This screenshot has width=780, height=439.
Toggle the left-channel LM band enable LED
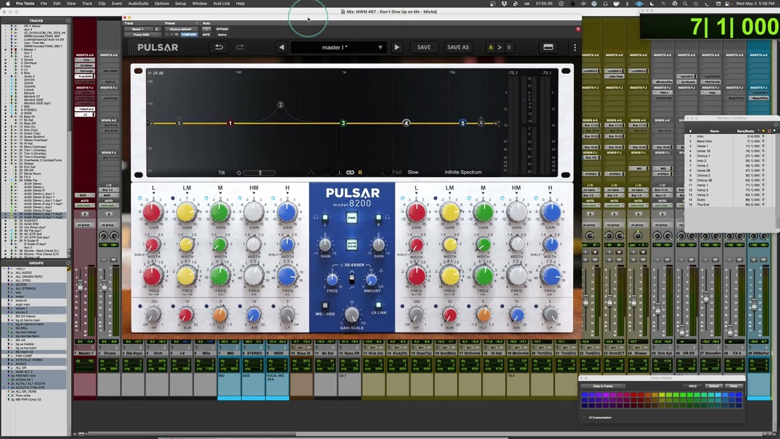(172, 198)
